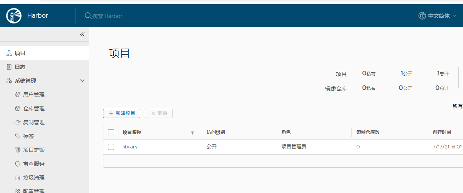The height and width of the screenshot is (193, 463).
Task: Click the 日志 sidebar icon
Action: tap(9, 67)
